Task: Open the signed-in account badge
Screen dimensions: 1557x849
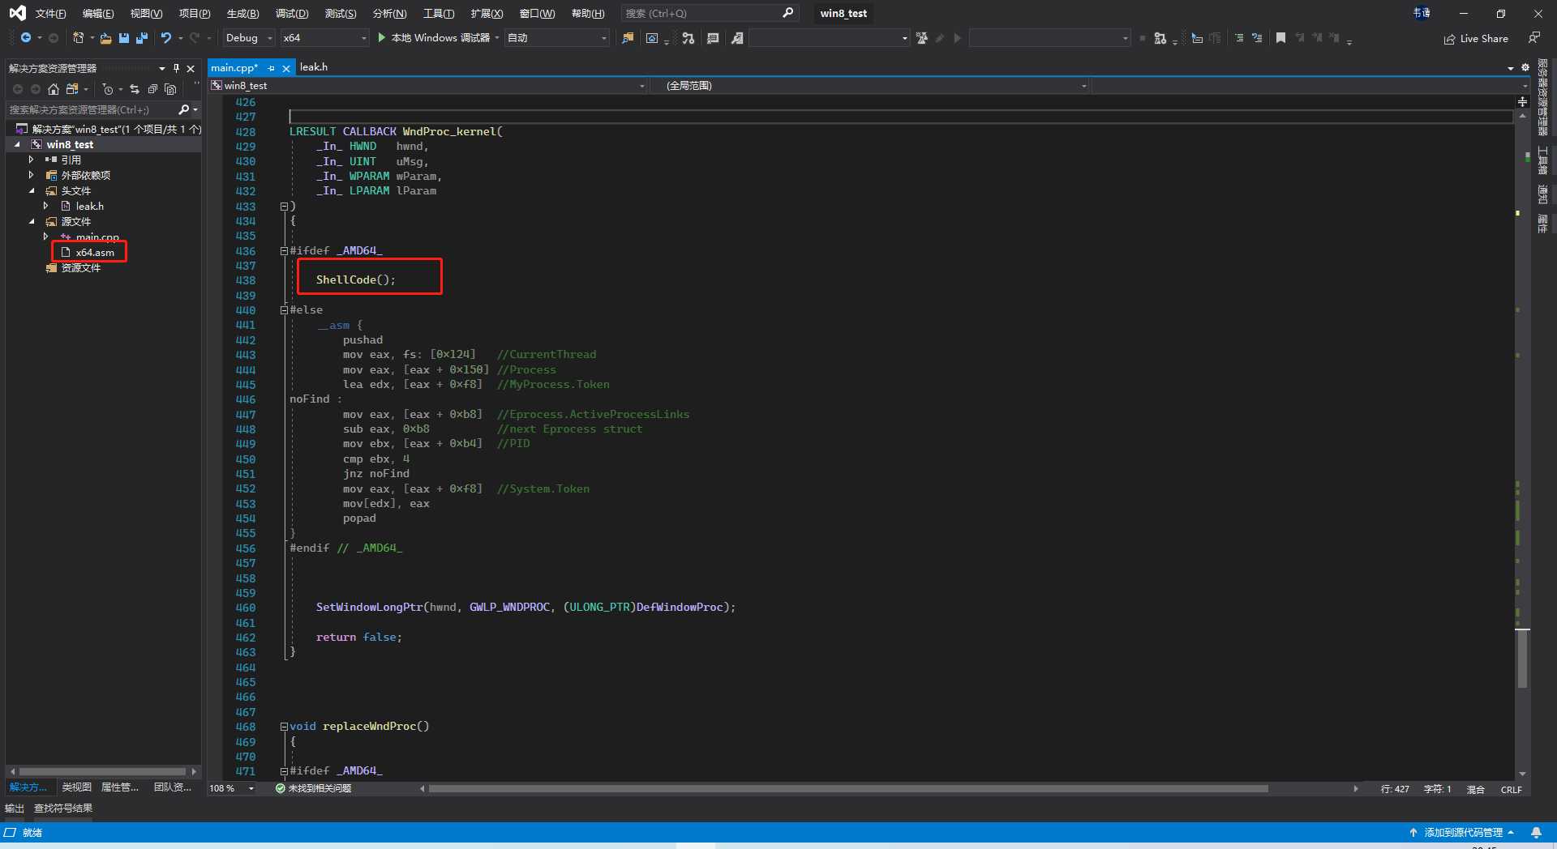Action: click(x=1422, y=13)
